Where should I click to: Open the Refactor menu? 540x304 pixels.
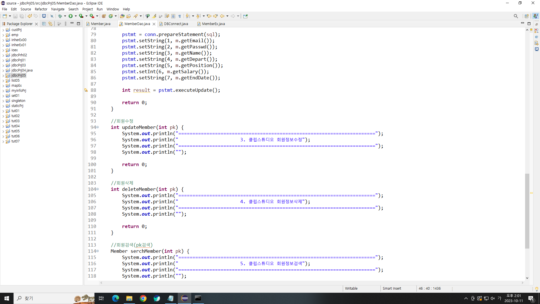pos(41,9)
